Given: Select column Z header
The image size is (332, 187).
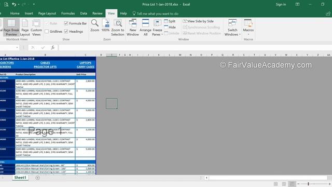Looking at the screenshot, I should [318, 55].
